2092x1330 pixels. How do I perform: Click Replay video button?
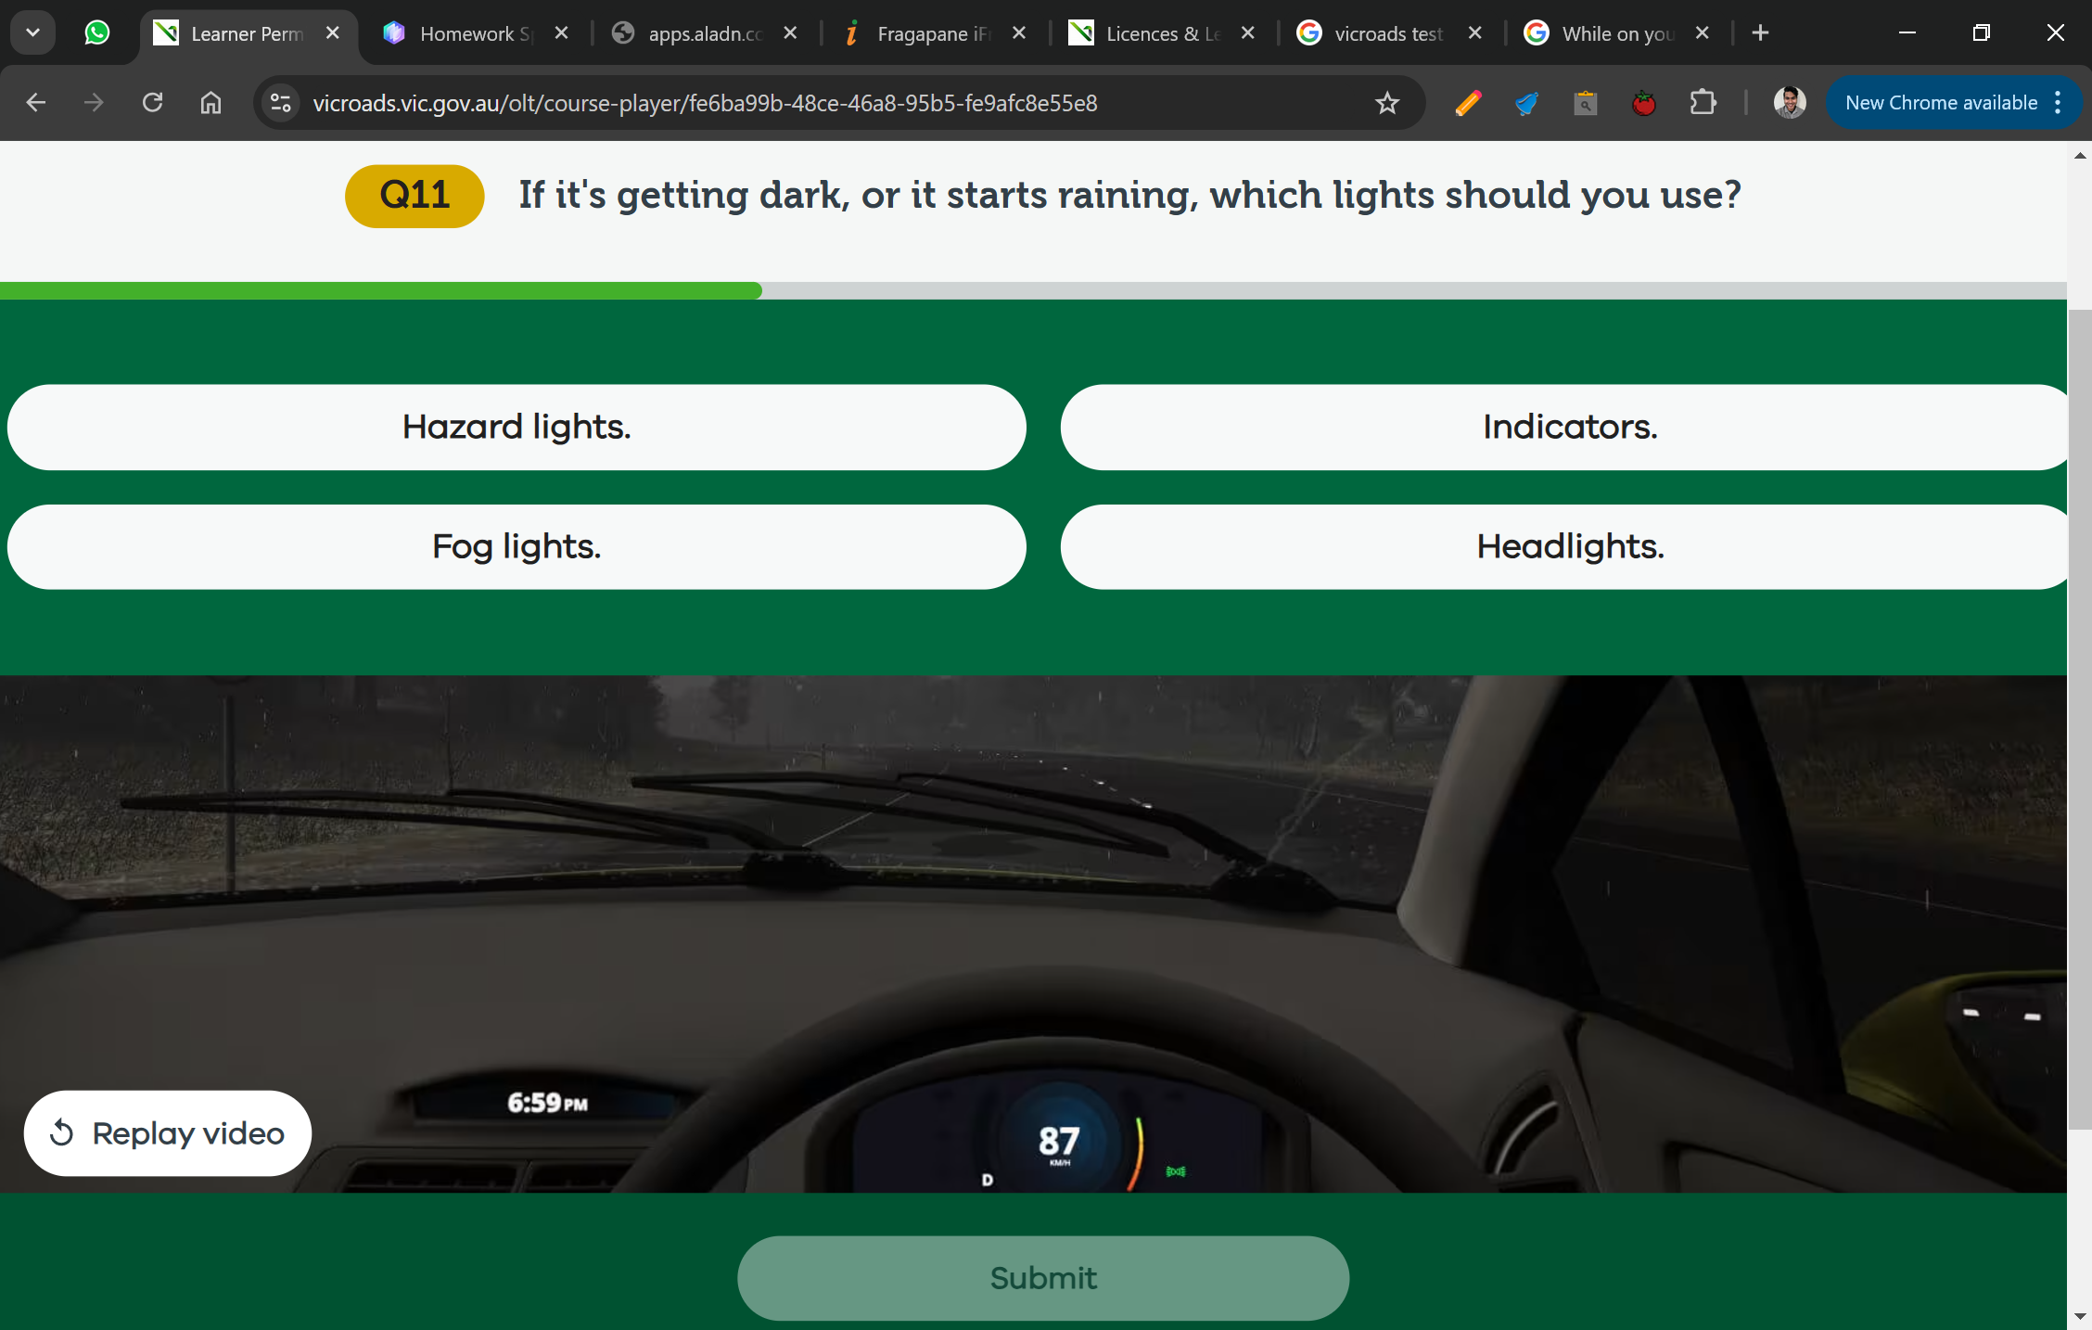pyautogui.click(x=168, y=1132)
